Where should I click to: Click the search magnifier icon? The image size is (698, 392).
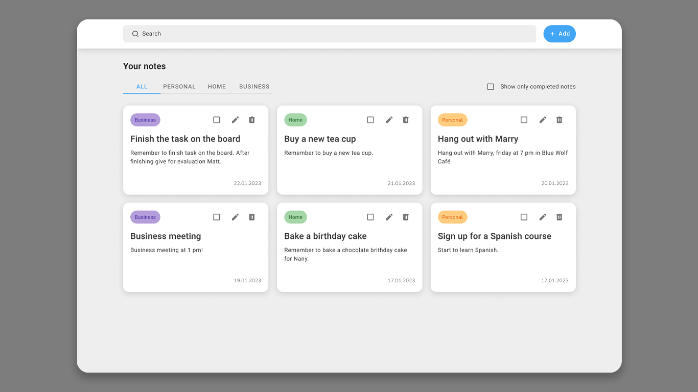coord(135,33)
